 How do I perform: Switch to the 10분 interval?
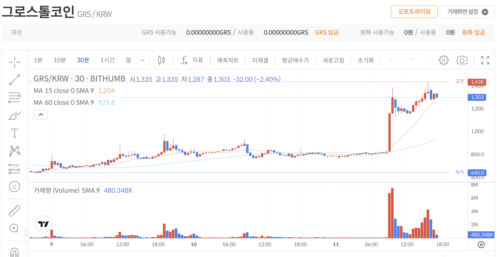(x=60, y=60)
